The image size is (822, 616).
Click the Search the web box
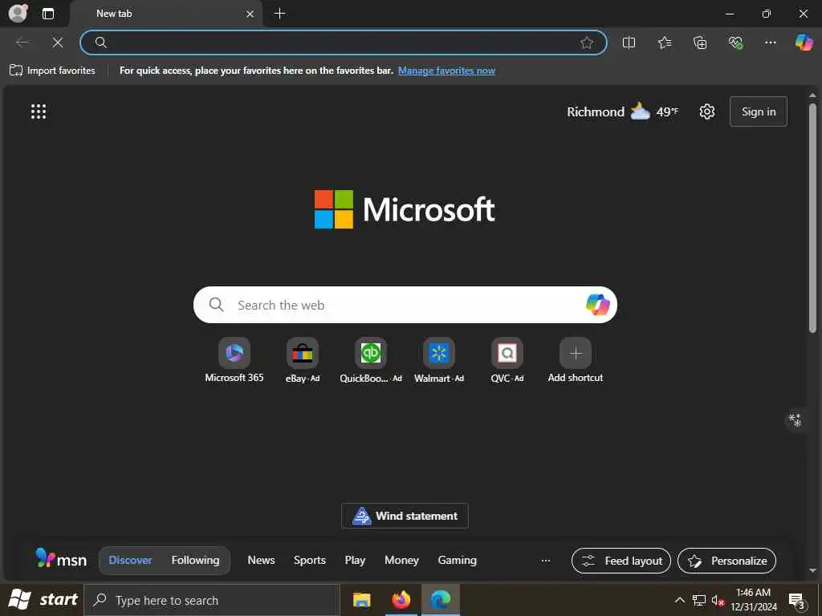tap(405, 305)
